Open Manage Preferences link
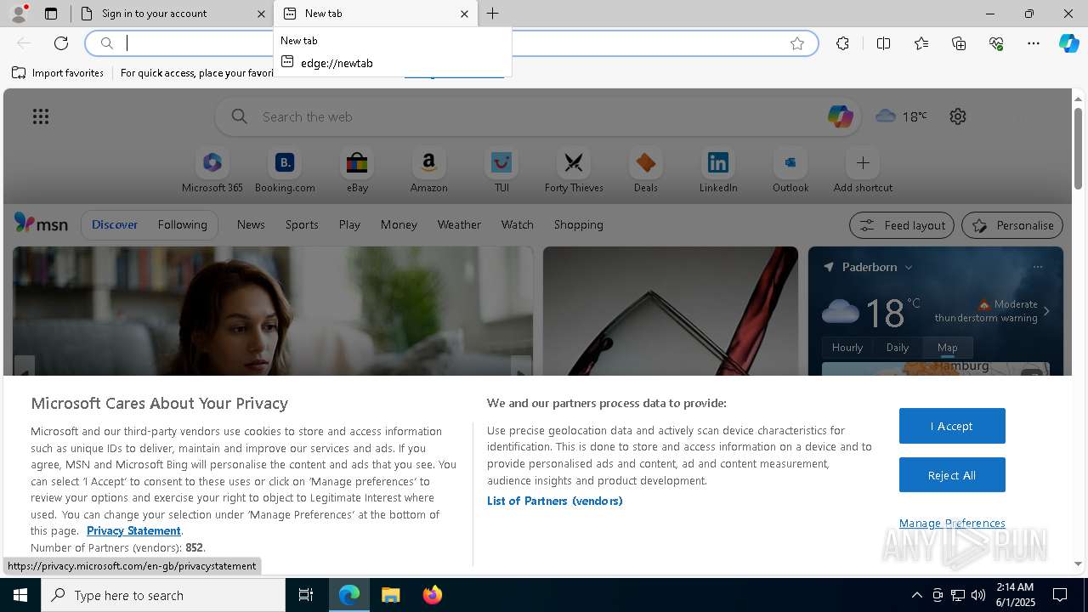This screenshot has width=1088, height=612. pyautogui.click(x=952, y=523)
